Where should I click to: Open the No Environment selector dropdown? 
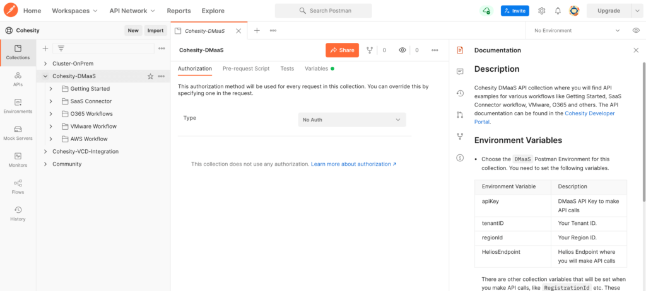click(577, 30)
